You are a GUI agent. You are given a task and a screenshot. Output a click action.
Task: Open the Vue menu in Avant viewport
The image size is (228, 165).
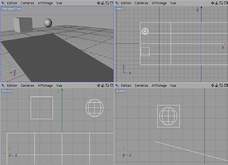click(173, 85)
